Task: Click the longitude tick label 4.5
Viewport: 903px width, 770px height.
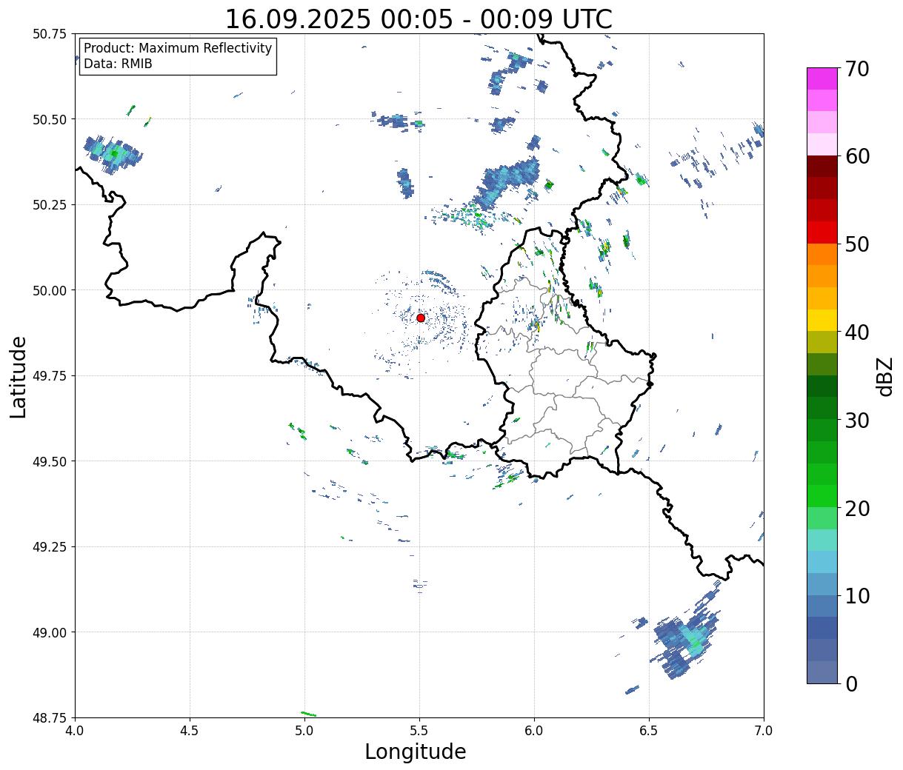Action: click(190, 730)
